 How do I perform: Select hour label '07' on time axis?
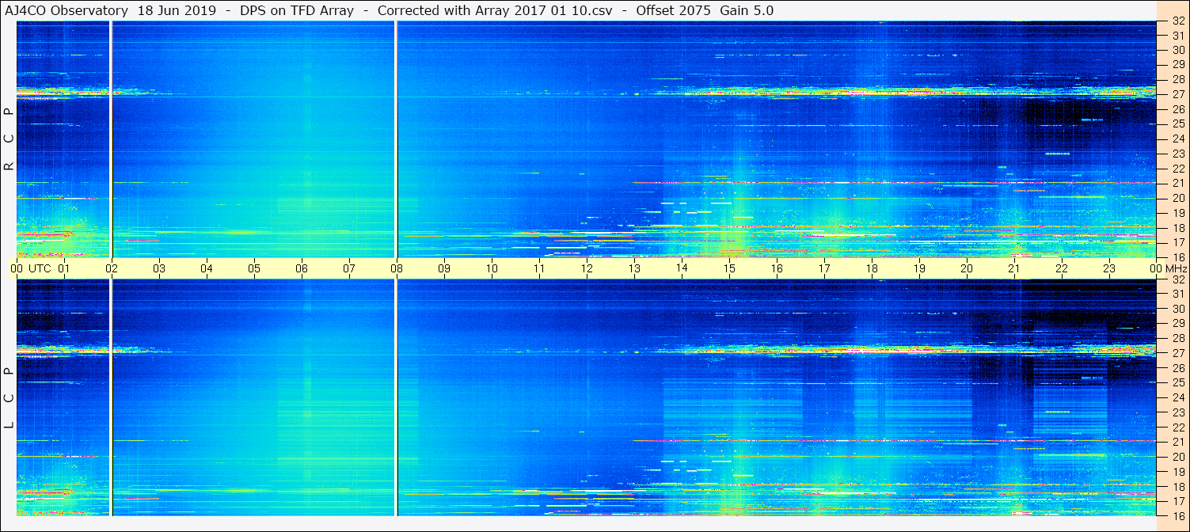(349, 268)
